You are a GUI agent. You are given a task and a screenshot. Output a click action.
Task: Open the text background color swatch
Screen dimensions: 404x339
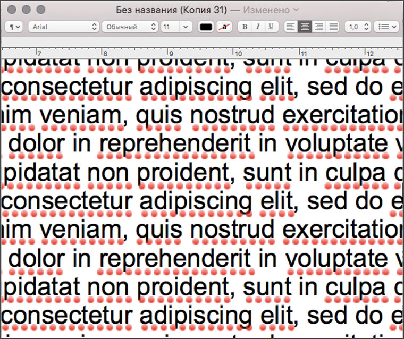tap(224, 27)
